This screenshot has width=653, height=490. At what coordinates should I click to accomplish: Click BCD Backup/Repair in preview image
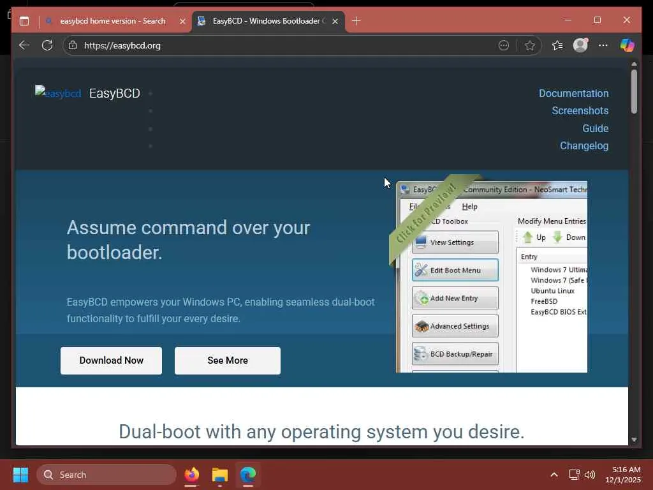click(455, 353)
